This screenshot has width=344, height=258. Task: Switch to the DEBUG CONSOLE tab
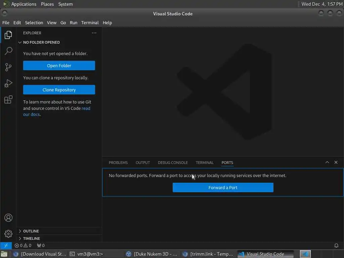tap(173, 163)
